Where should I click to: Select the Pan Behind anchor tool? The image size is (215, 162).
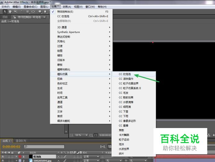(33, 12)
